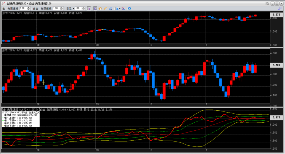Click the gold multiplier input field

tap(23, 9)
